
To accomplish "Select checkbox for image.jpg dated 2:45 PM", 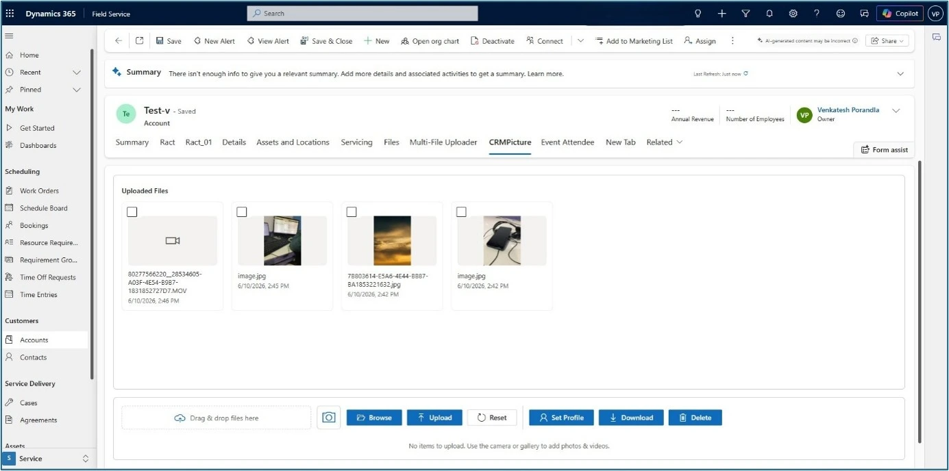I will click(x=242, y=212).
